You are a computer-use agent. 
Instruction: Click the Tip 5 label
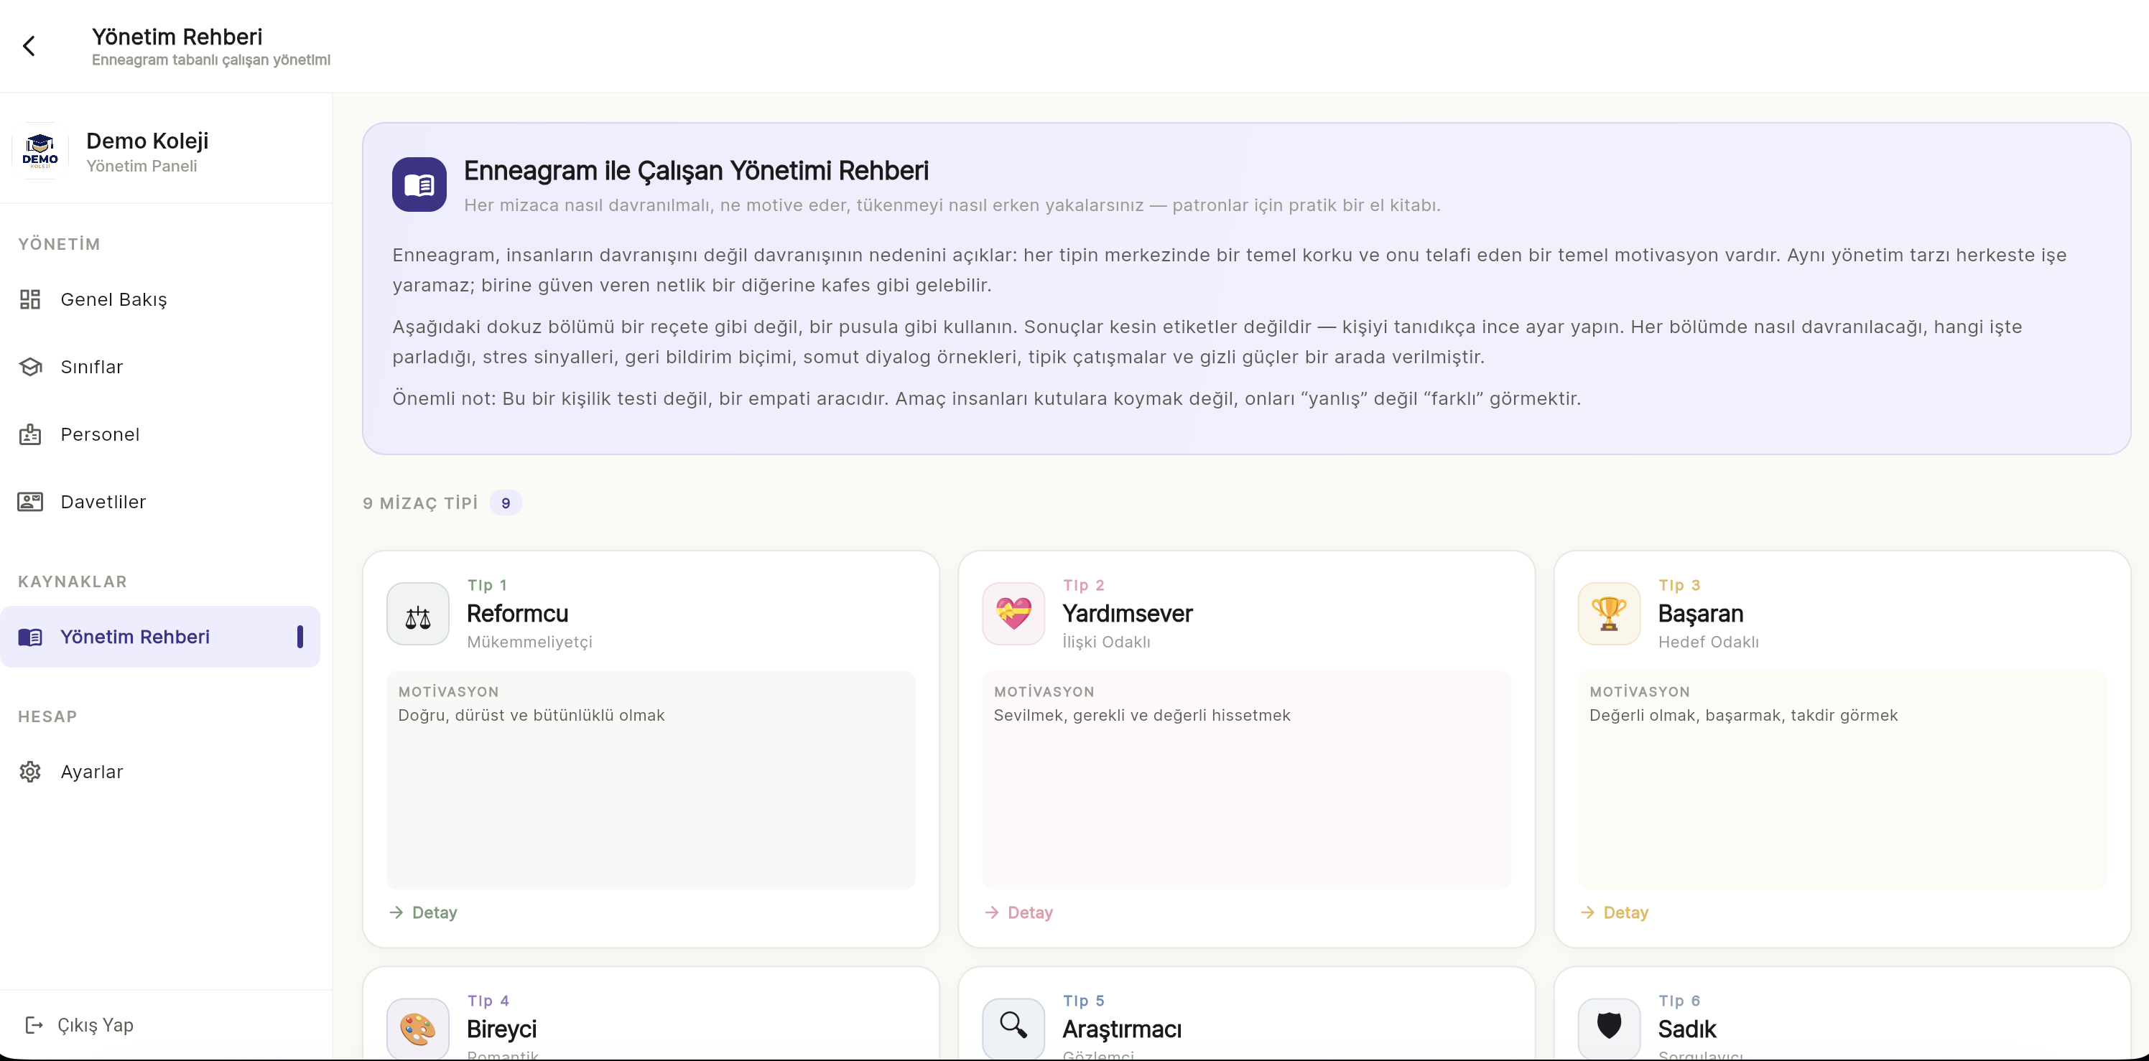point(1084,1001)
